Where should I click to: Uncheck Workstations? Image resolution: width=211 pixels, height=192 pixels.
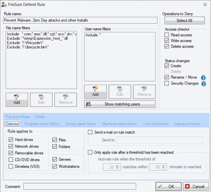(55, 167)
